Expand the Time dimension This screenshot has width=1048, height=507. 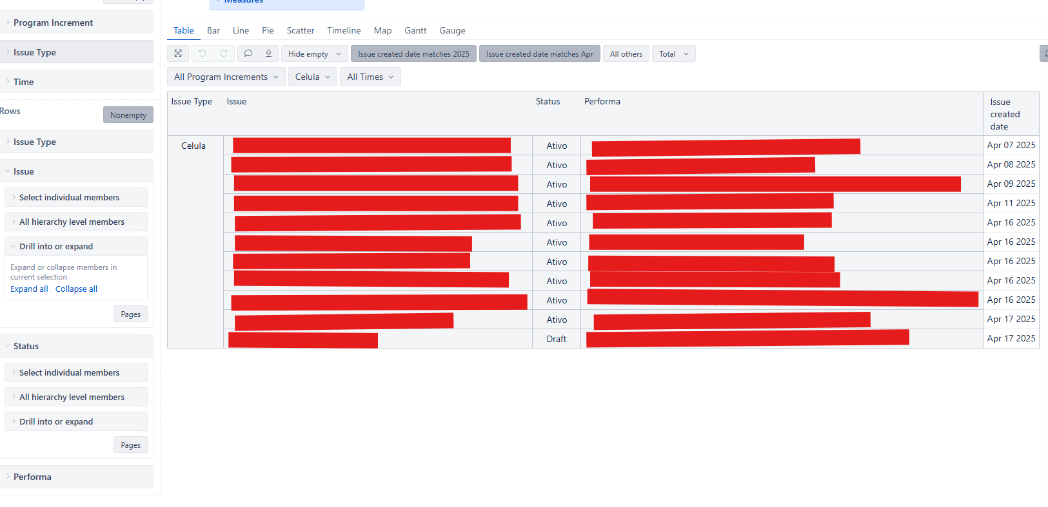[x=77, y=82]
